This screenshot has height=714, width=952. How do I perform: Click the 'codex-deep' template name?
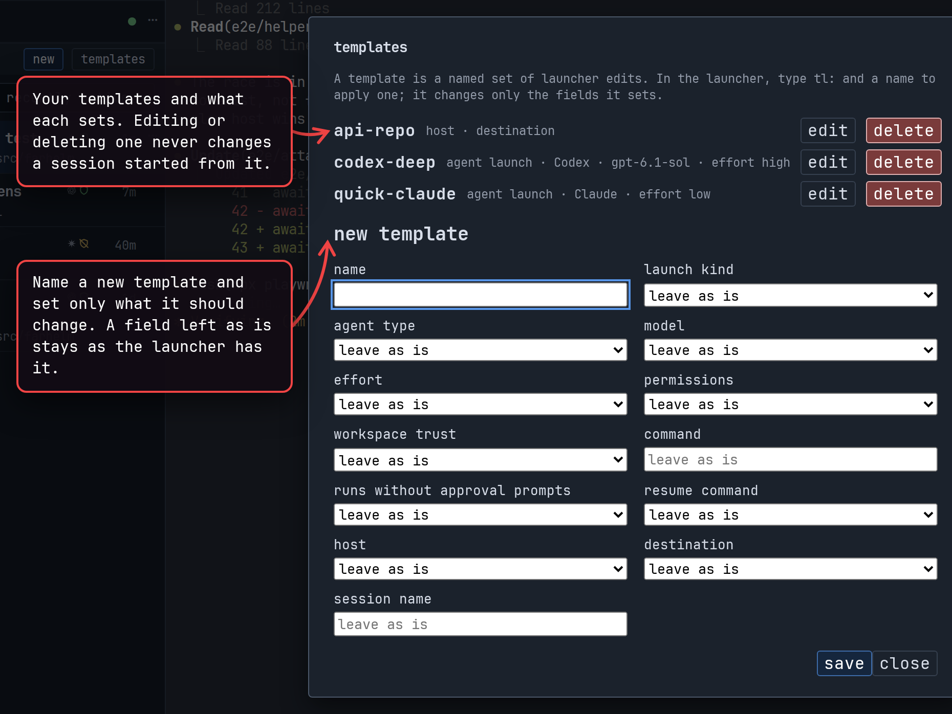click(x=384, y=162)
